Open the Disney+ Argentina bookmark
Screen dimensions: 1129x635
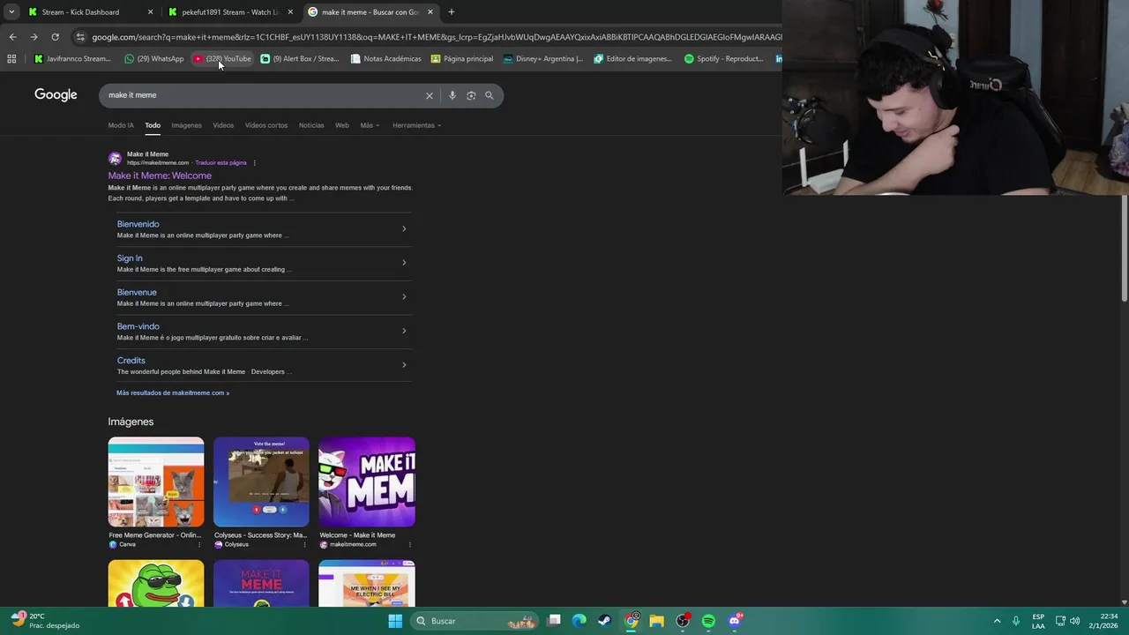(x=542, y=59)
